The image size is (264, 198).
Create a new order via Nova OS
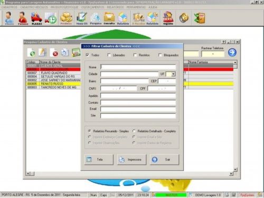point(82,18)
